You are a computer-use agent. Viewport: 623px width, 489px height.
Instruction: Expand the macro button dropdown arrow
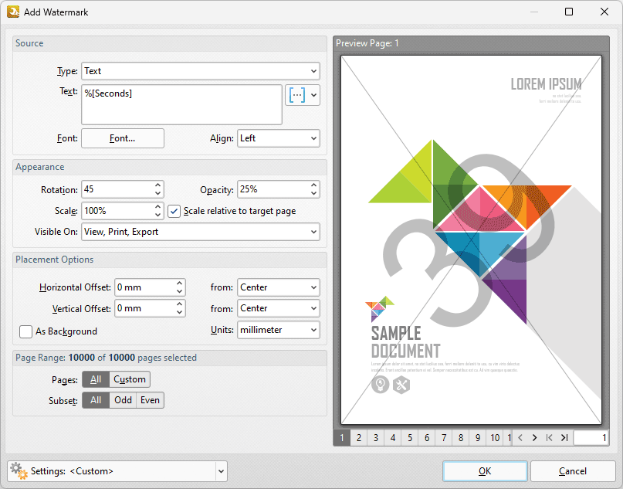[x=314, y=95]
